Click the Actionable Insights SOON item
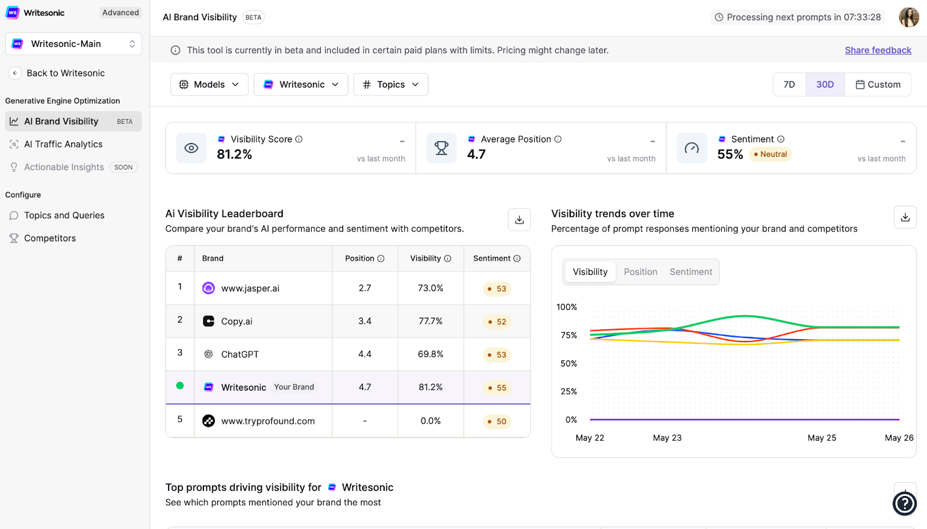This screenshot has height=529, width=927. point(74,167)
